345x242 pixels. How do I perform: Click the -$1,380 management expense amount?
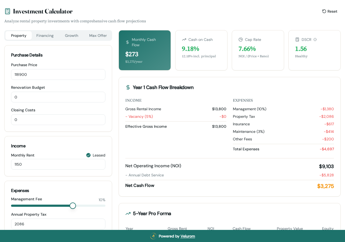327,109
